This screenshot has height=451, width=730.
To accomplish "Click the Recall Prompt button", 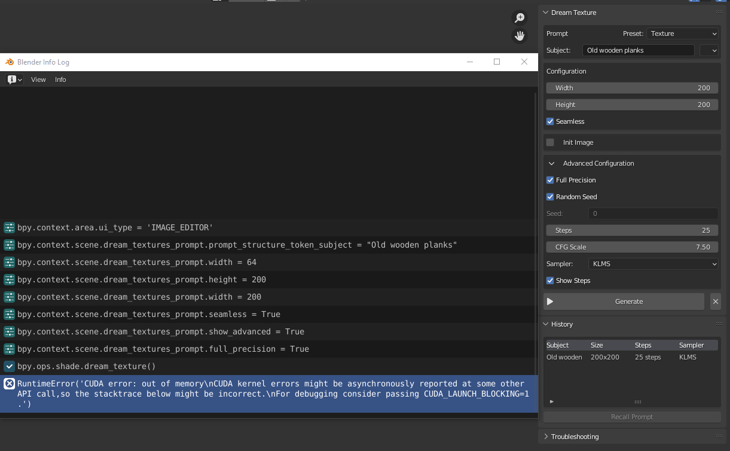I will [x=632, y=417].
